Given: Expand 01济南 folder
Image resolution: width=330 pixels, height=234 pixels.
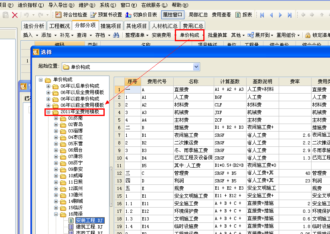Looking at the screenshot, I should tap(56, 118).
